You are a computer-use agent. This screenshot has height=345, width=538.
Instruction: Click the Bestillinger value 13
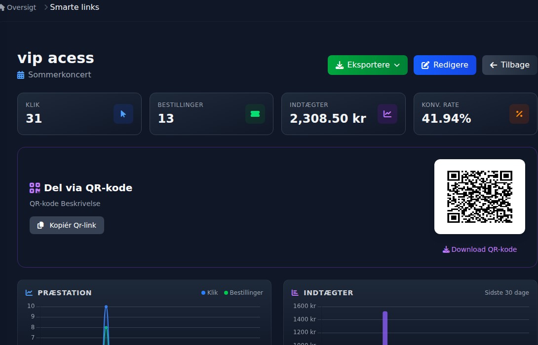click(x=166, y=119)
